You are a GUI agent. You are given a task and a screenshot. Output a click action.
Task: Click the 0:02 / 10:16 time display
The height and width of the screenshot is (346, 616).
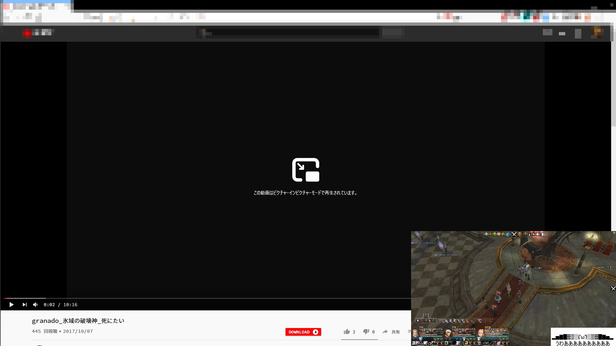pyautogui.click(x=60, y=305)
